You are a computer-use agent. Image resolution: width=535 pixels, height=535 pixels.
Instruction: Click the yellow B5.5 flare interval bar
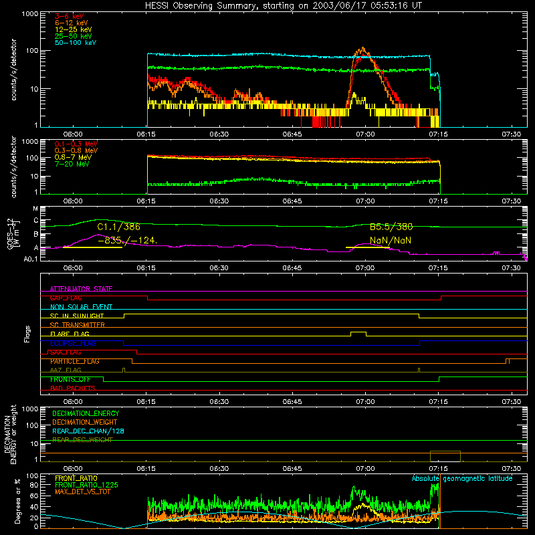point(367,247)
